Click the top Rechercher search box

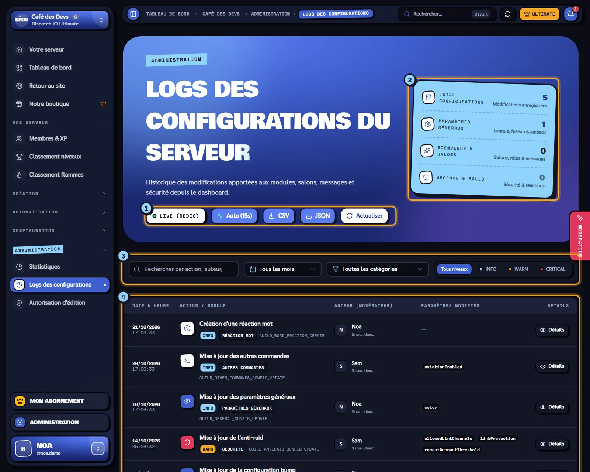pos(447,14)
